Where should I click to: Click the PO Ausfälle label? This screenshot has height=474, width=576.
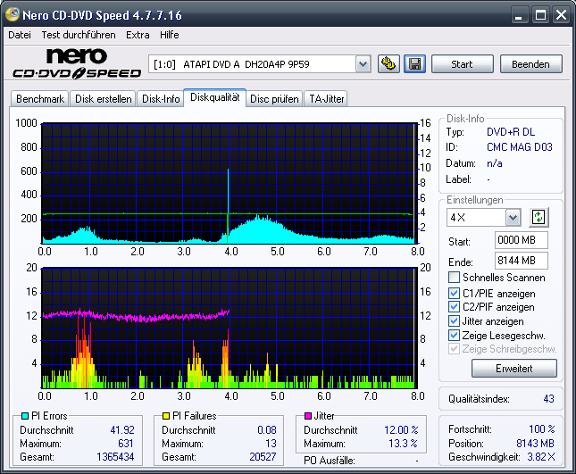(330, 461)
